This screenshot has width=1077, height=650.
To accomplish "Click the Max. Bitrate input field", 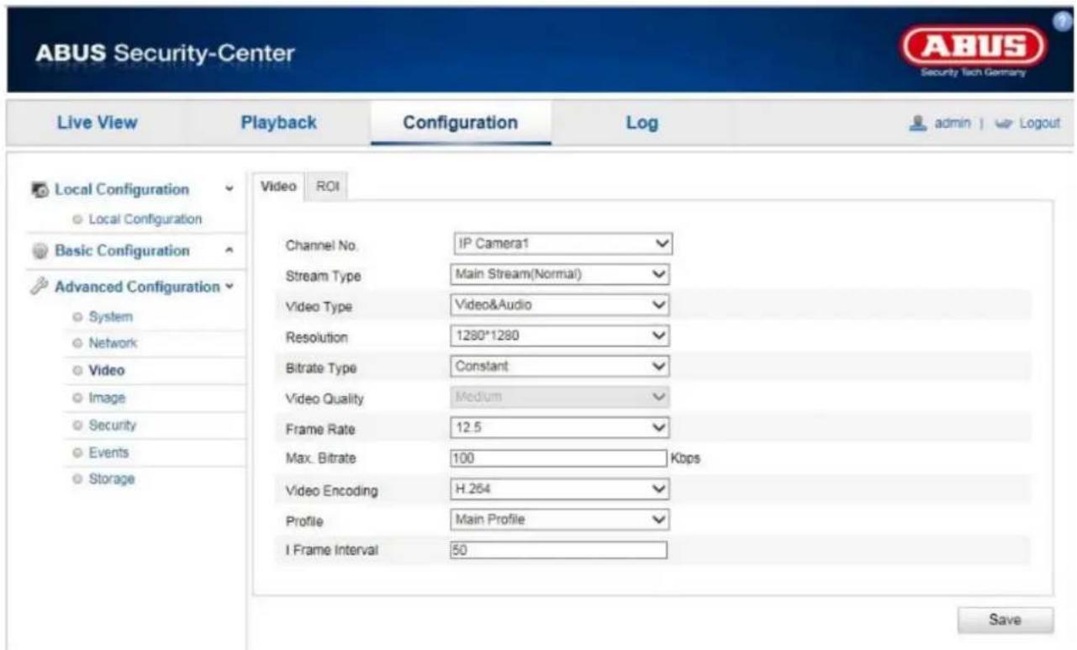I will pyautogui.click(x=558, y=458).
